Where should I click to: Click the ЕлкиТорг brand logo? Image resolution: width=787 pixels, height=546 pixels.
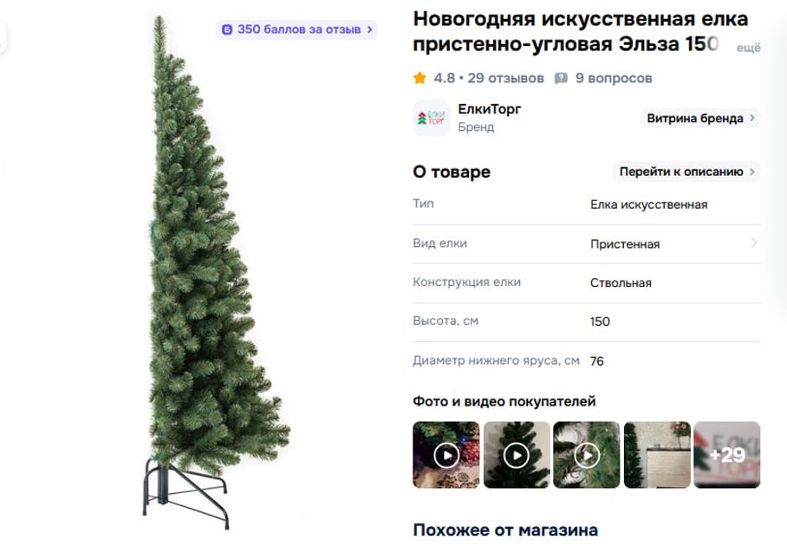coord(431,118)
